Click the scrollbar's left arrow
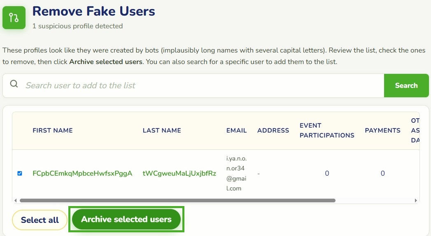 click(x=15, y=200)
